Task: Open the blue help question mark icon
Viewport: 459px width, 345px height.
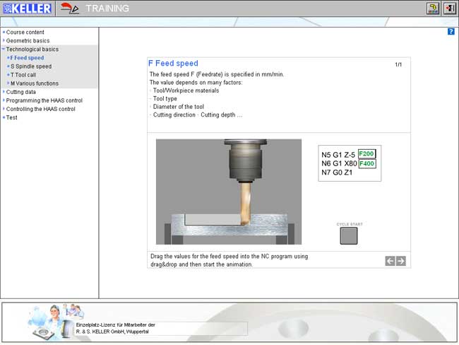Action: point(451,31)
